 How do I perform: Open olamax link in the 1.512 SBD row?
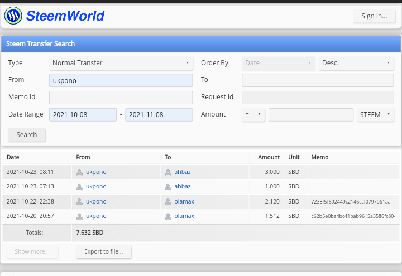click(184, 216)
